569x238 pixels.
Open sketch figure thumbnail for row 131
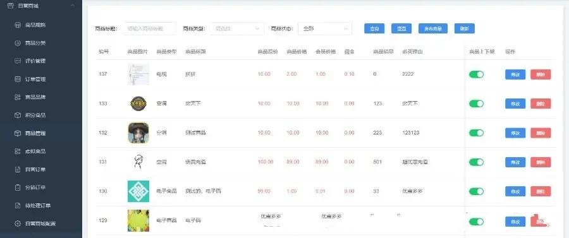click(138, 162)
